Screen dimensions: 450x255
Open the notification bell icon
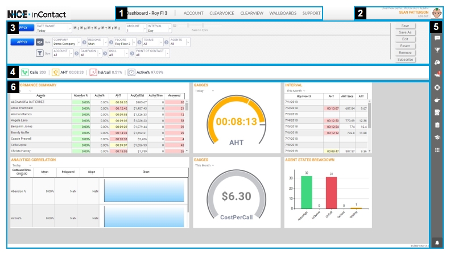pos(437,242)
